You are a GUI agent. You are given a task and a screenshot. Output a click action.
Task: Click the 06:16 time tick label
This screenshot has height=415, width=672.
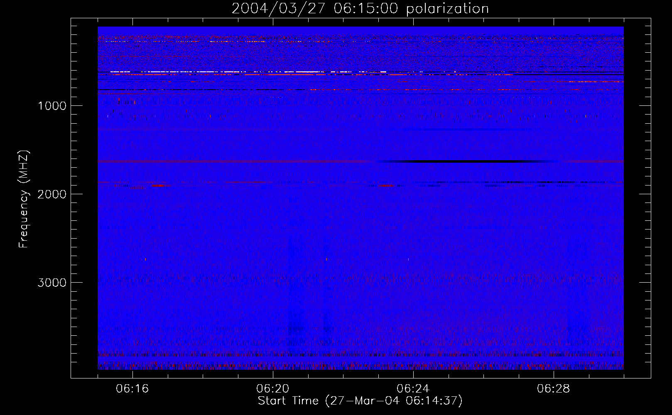click(x=132, y=389)
